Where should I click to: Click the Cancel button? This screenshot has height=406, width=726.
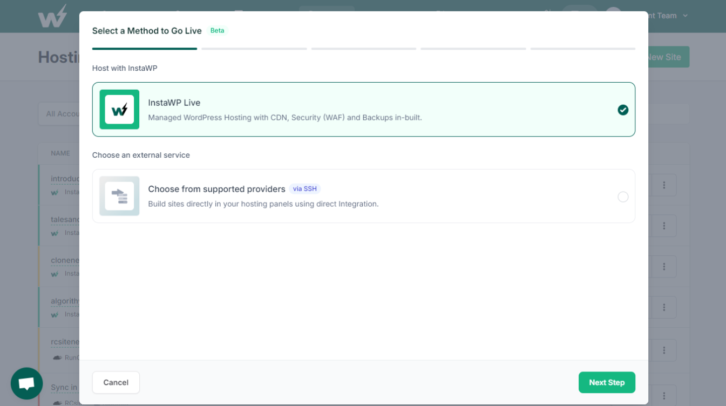point(116,382)
